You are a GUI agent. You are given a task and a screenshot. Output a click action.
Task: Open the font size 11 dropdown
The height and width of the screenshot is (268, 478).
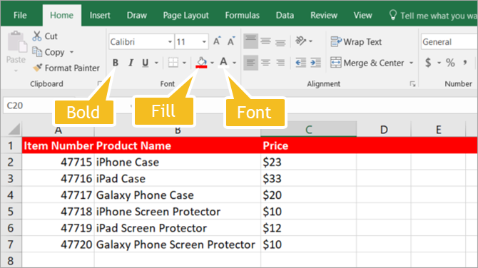point(204,42)
